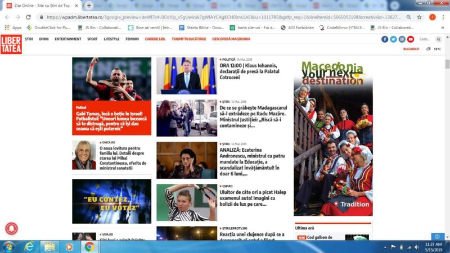The width and height of the screenshot is (450, 253).
Task: Click the Klaus Iohannis podium thumbnail
Action: click(187, 76)
